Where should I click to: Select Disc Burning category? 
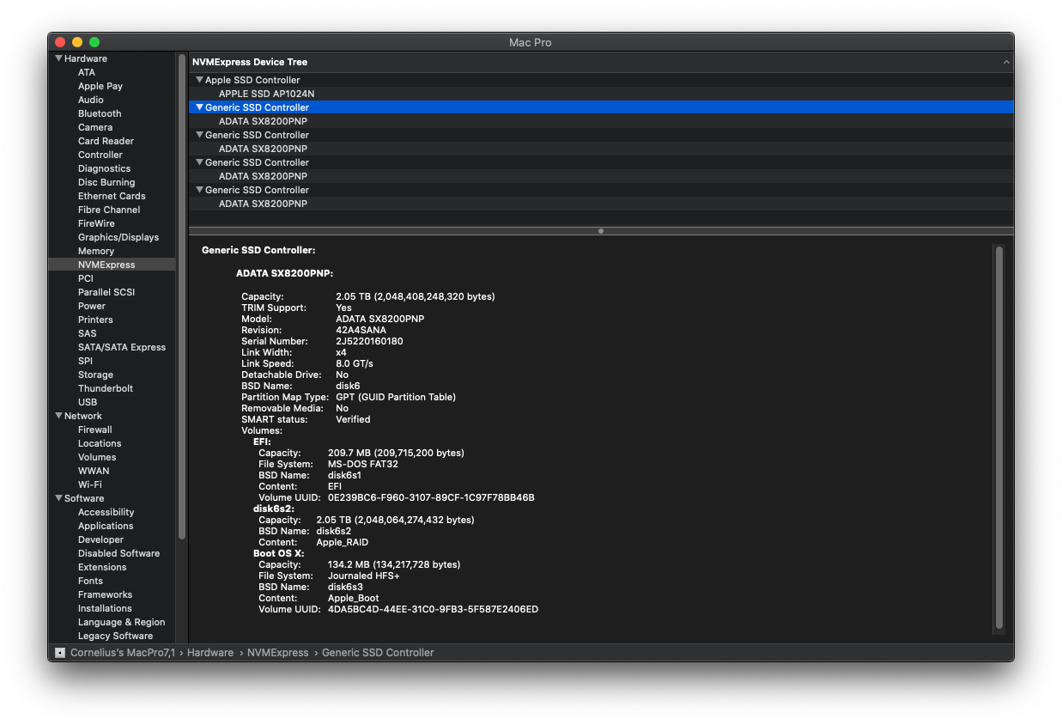(106, 182)
